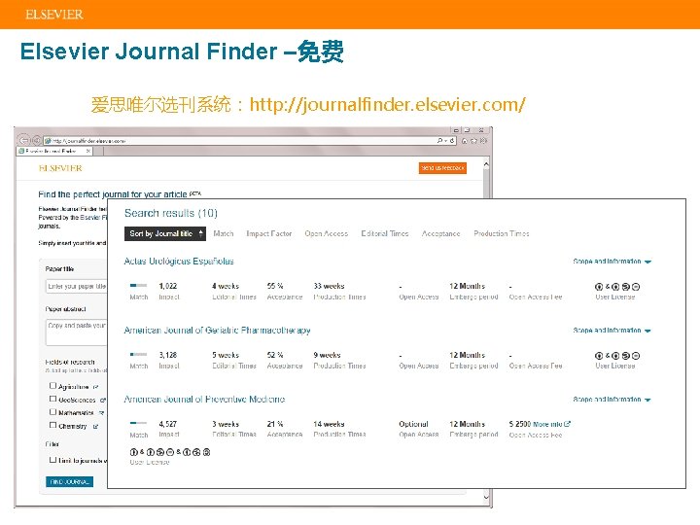
Task: Open the Mathematics external link icon
Action: [101, 413]
